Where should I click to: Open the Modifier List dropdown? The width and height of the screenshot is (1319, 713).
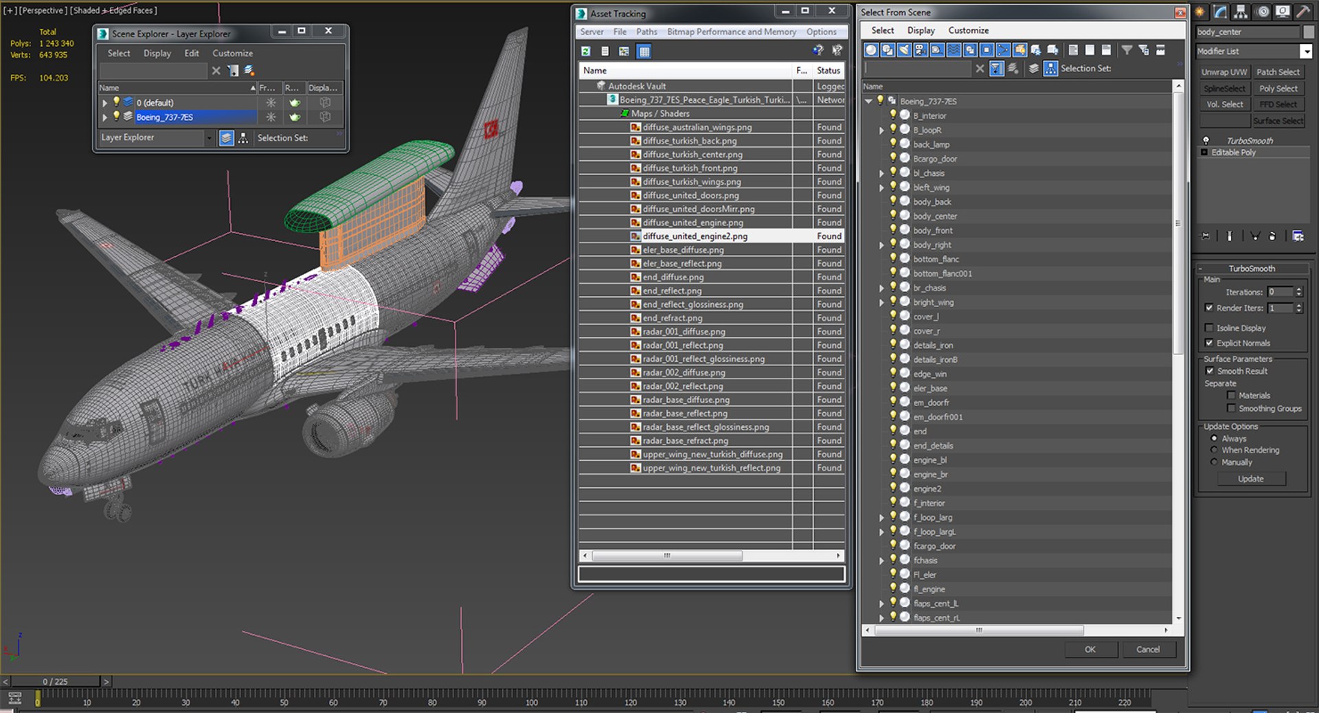[1306, 51]
